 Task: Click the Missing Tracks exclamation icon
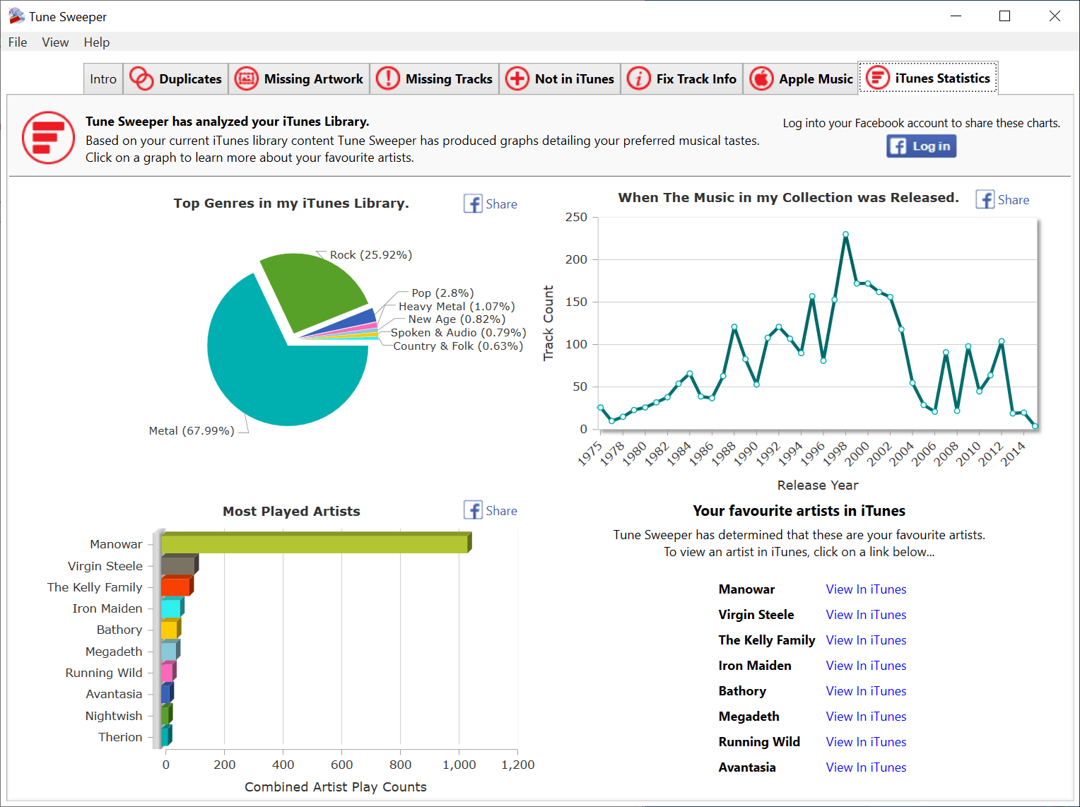coord(387,78)
